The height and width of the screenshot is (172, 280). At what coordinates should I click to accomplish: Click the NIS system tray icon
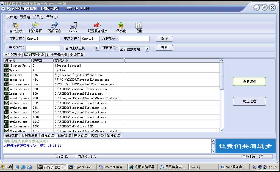coord(265,167)
